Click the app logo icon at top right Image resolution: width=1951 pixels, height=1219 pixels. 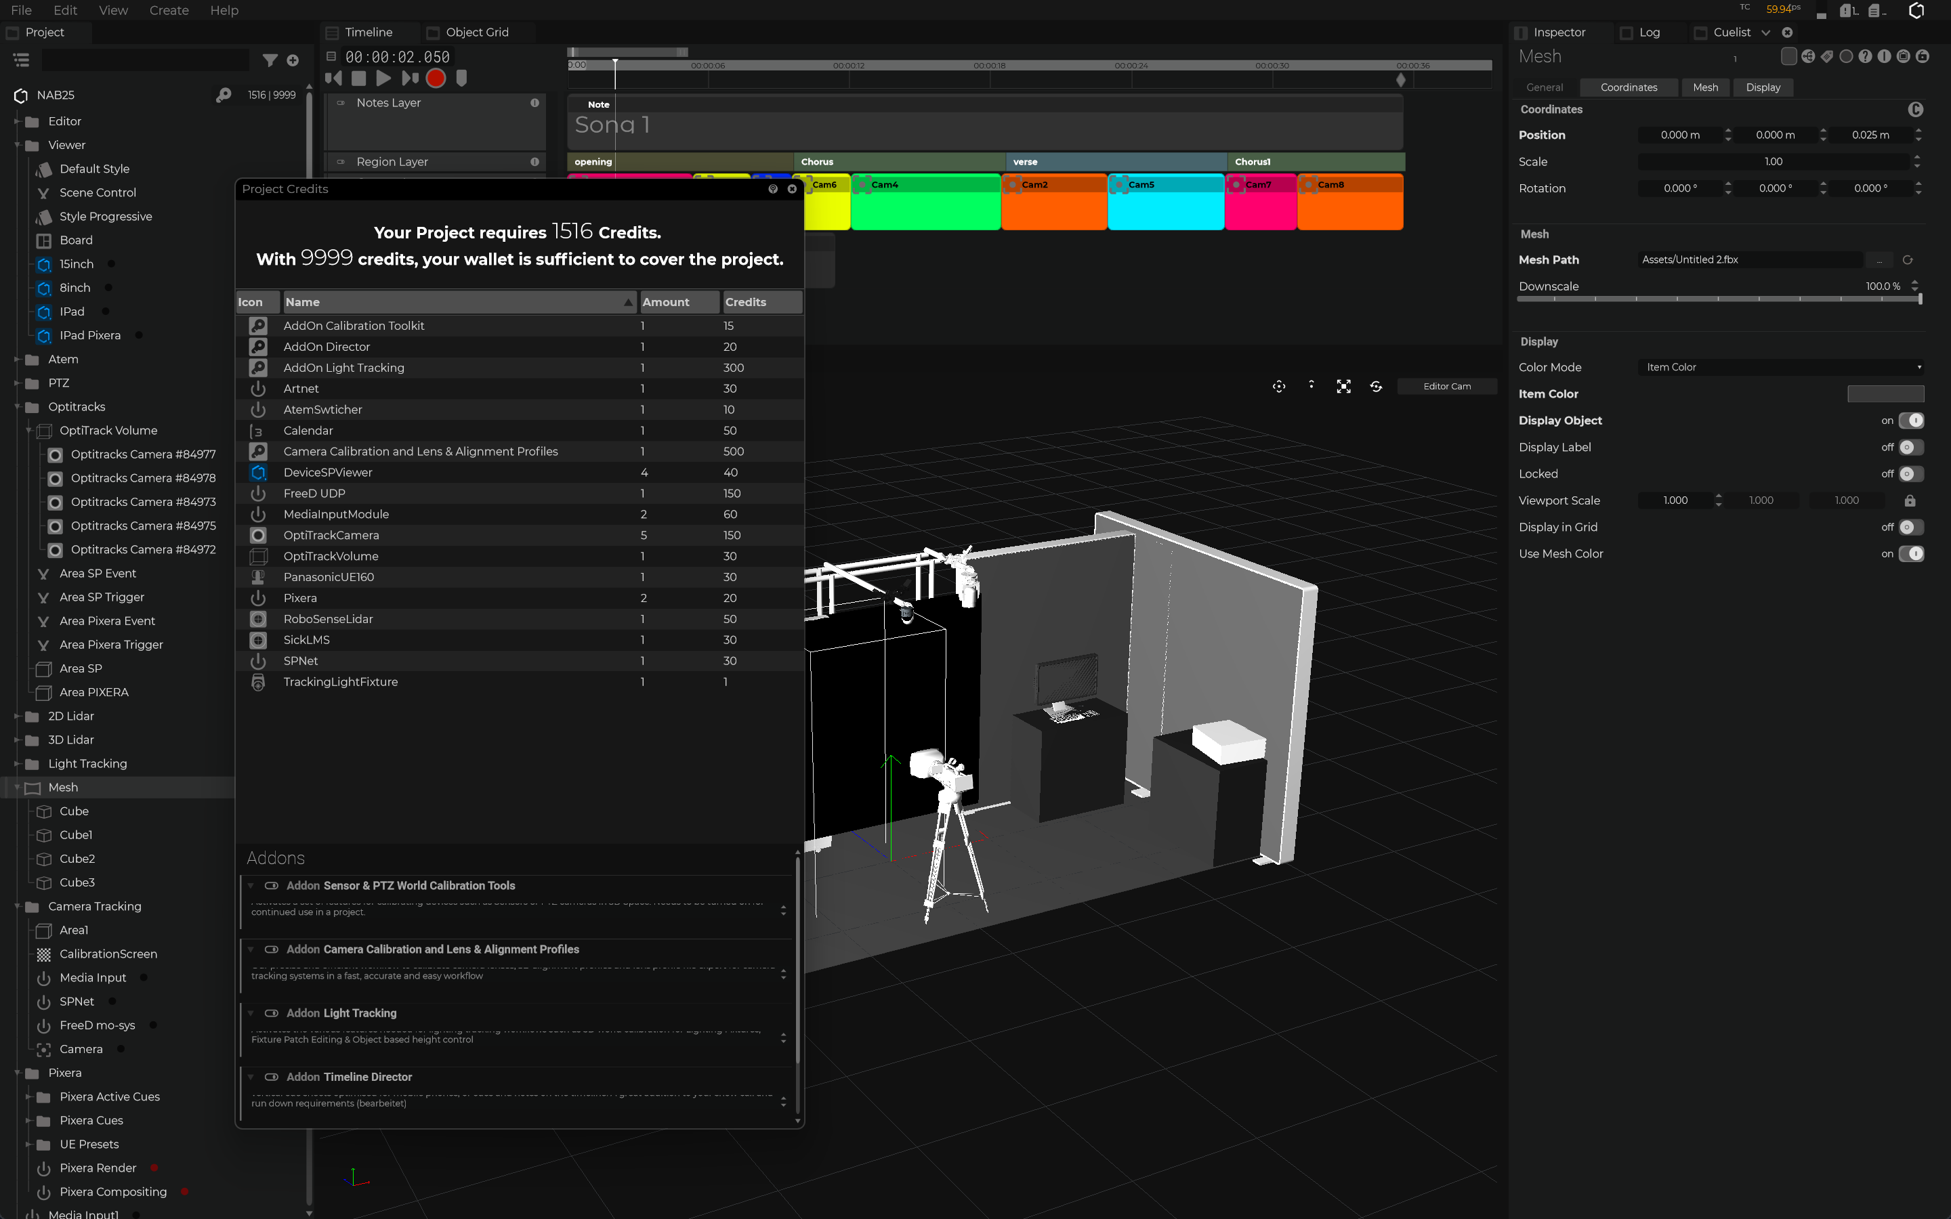tap(1917, 10)
